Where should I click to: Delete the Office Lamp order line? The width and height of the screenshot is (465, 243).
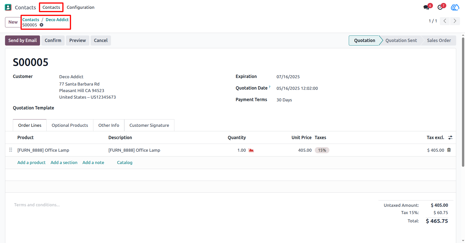(x=449, y=150)
